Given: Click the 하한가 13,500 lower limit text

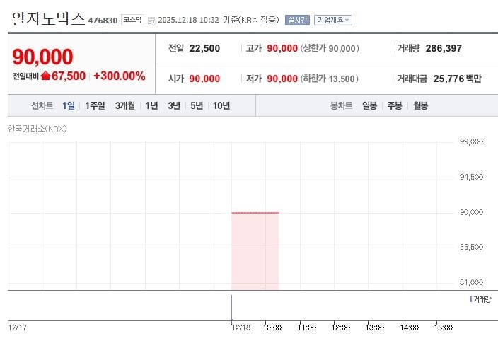Looking at the screenshot, I should pos(330,79).
